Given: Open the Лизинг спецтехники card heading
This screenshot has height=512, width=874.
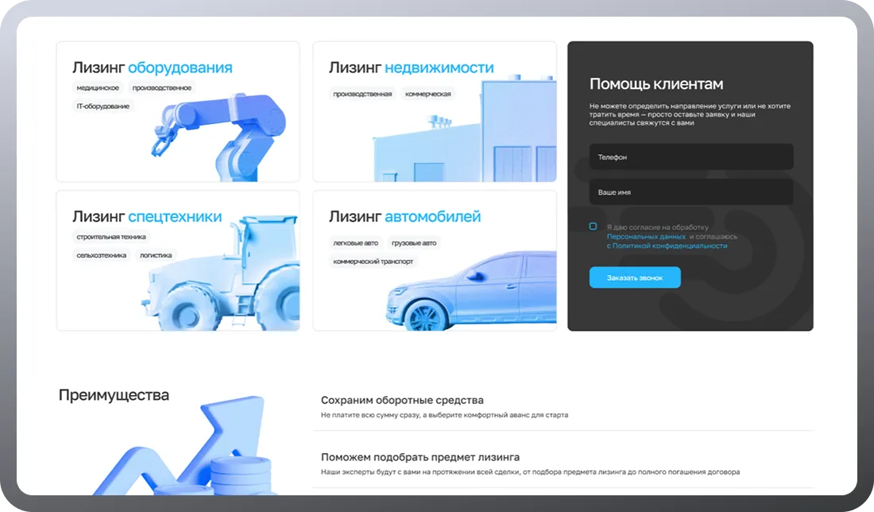Looking at the screenshot, I should coord(147,216).
